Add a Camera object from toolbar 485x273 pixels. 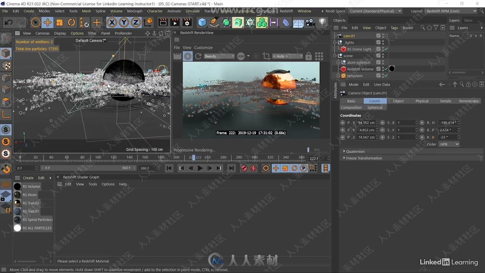[x=310, y=23]
